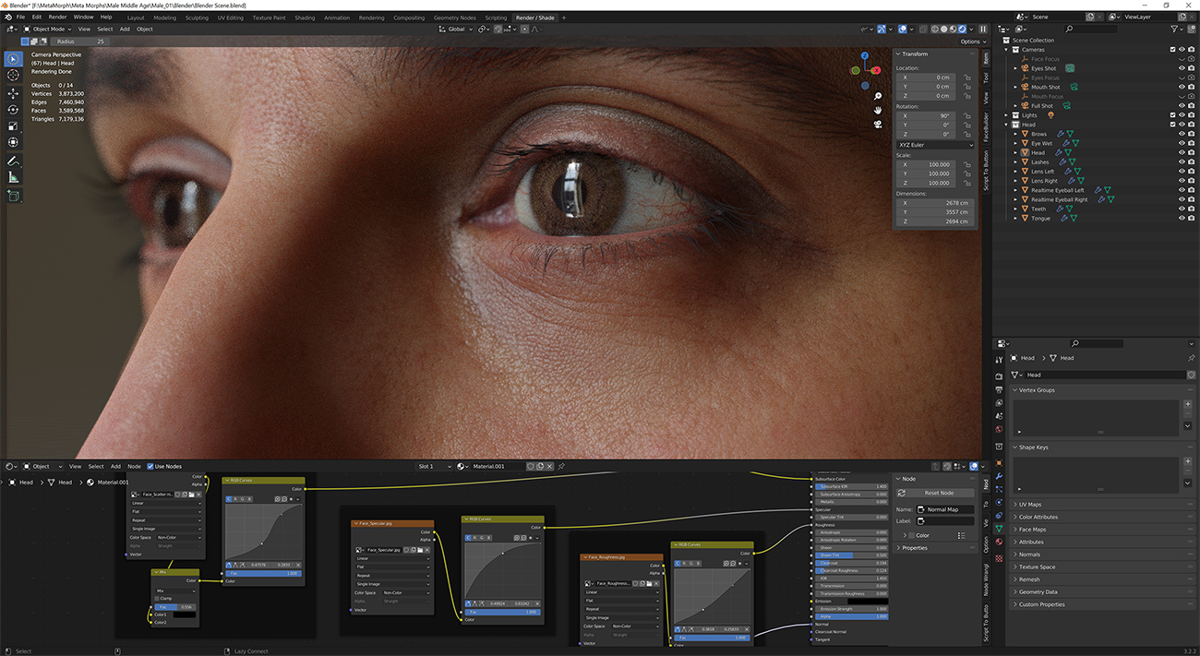Select the Cursor tool in viewport toolbar
1200x656 pixels.
13,76
